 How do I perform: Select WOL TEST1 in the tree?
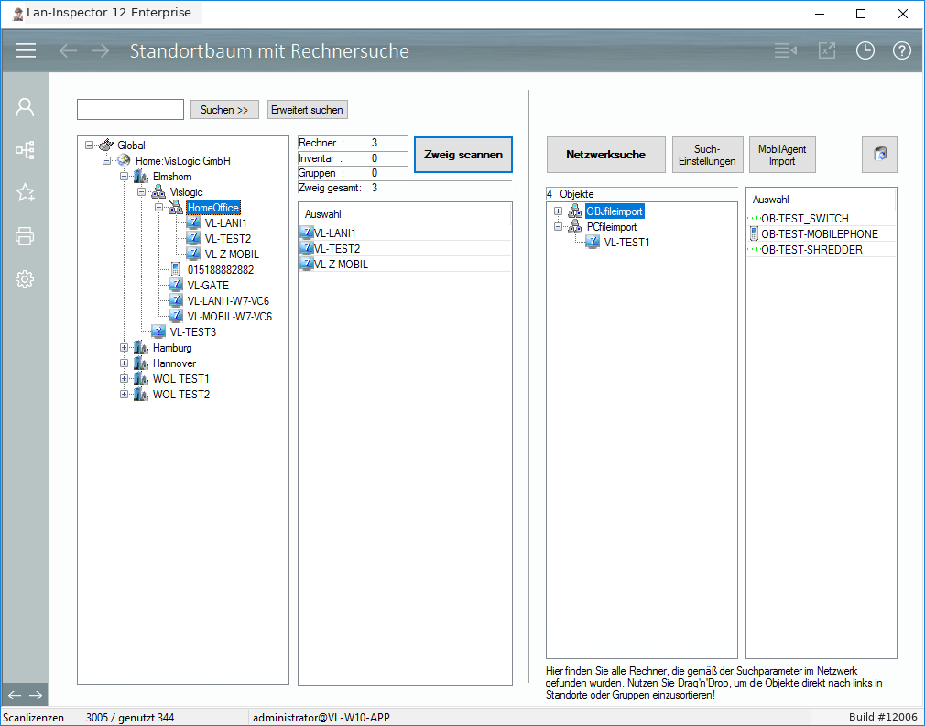[181, 379]
